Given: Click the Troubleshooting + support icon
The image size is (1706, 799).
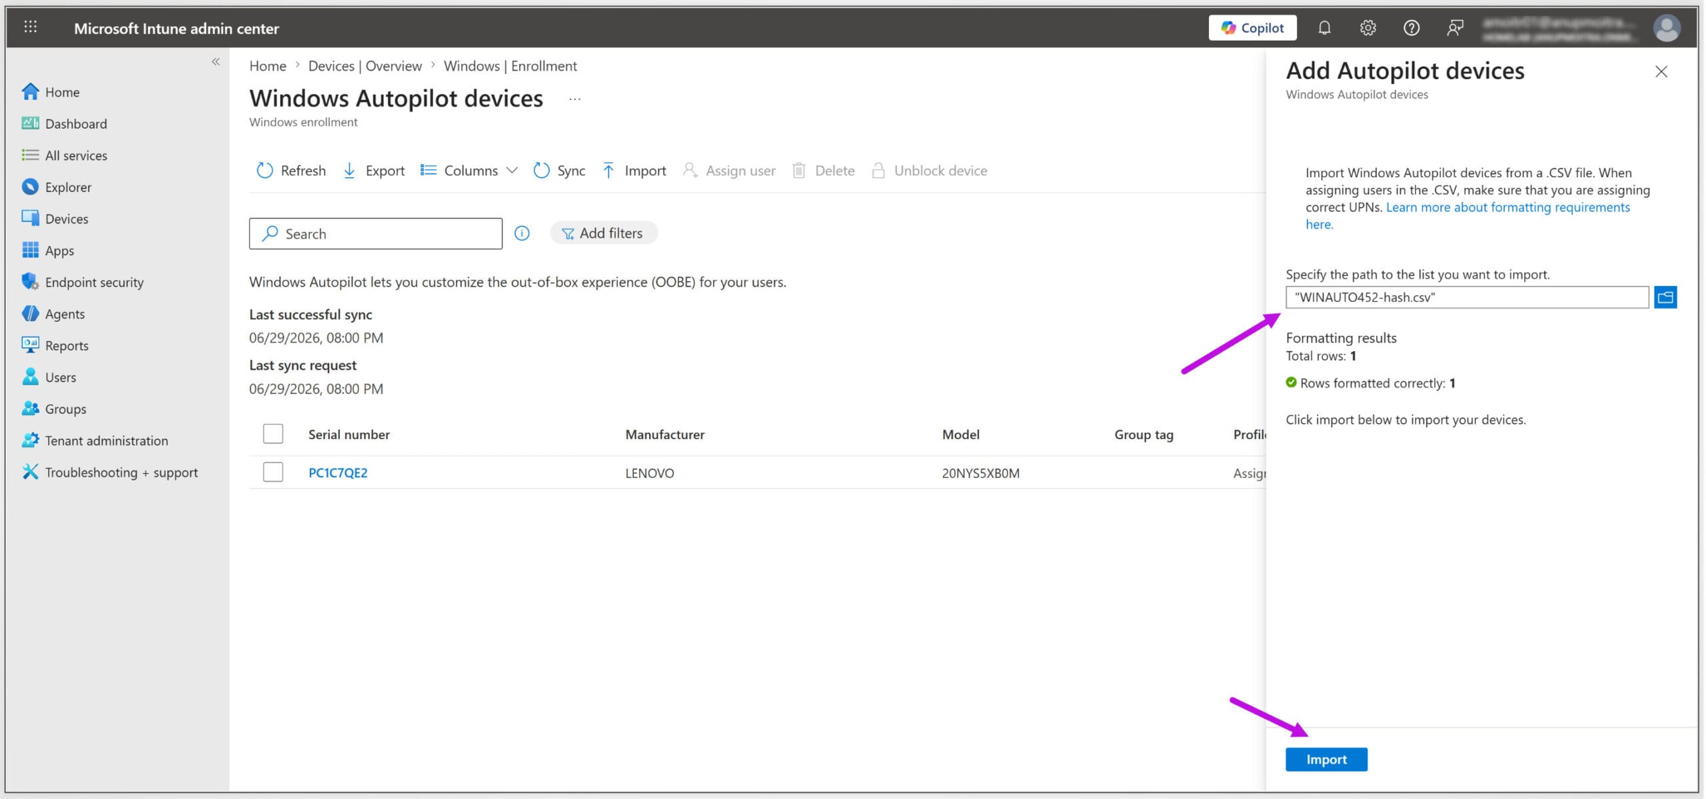Looking at the screenshot, I should tap(30, 472).
